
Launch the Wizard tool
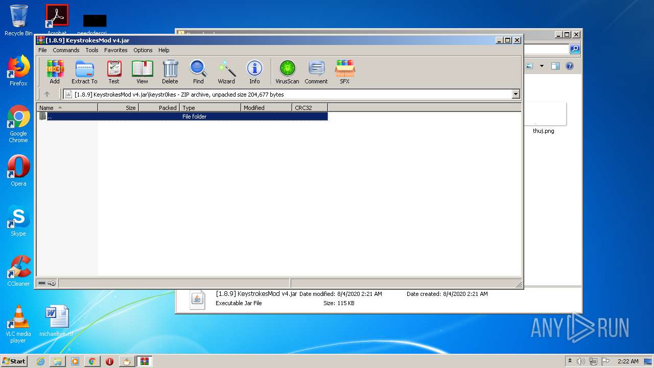(226, 72)
